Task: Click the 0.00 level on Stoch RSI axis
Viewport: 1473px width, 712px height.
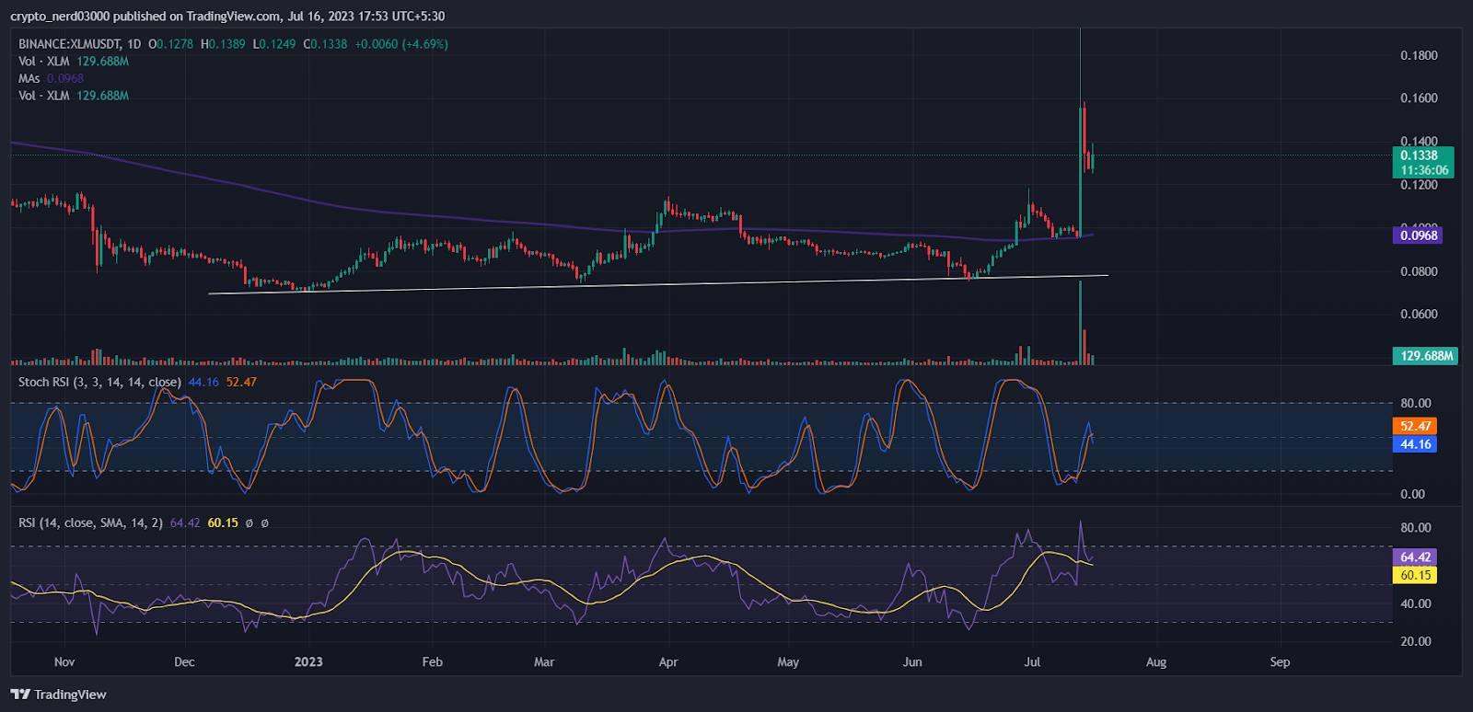Action: tap(1413, 494)
